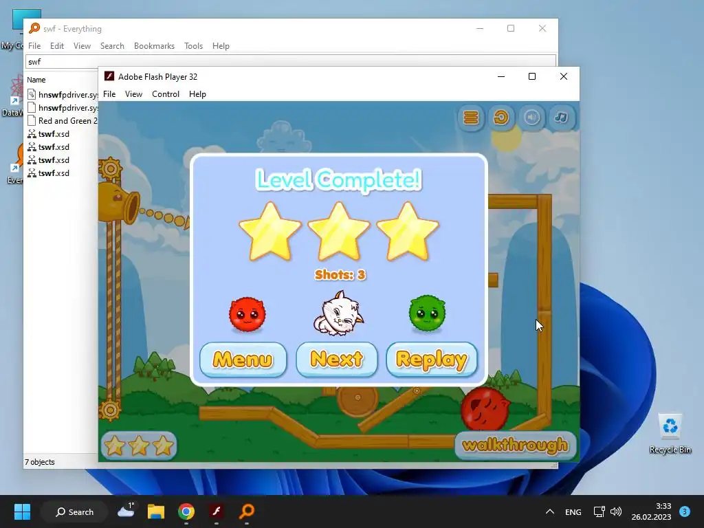Viewport: 704px width, 528px height.
Task: Open the game levels menu icon
Action: 471,118
